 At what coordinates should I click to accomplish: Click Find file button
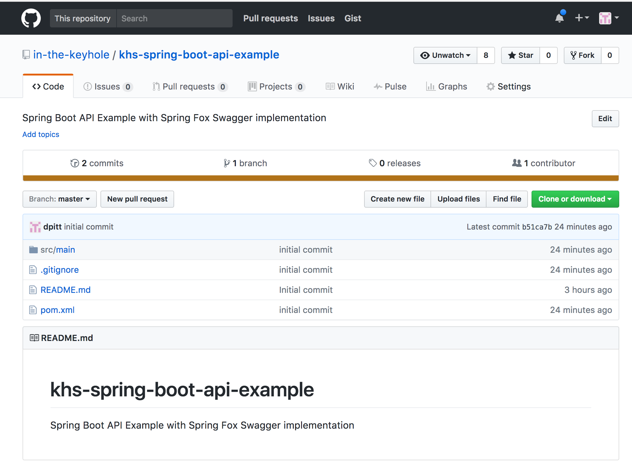click(507, 199)
